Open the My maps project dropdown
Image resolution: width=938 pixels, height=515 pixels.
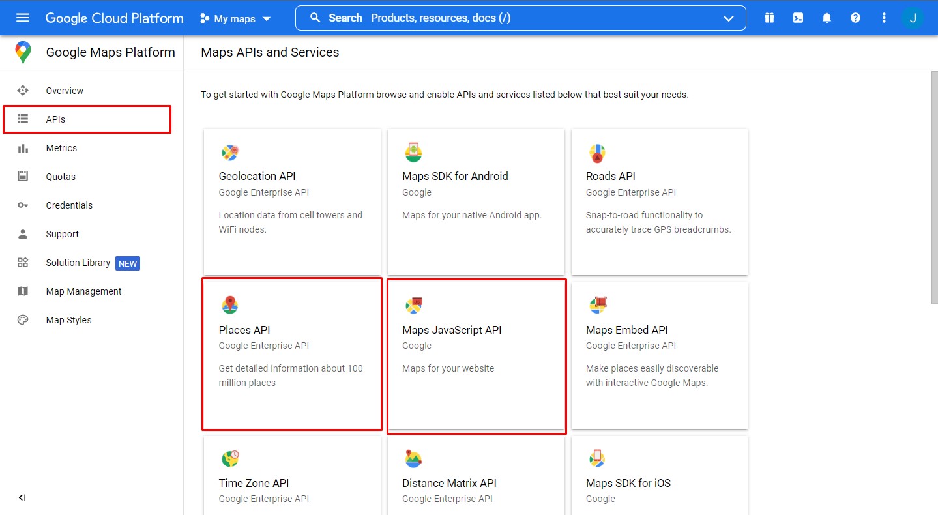click(x=235, y=19)
